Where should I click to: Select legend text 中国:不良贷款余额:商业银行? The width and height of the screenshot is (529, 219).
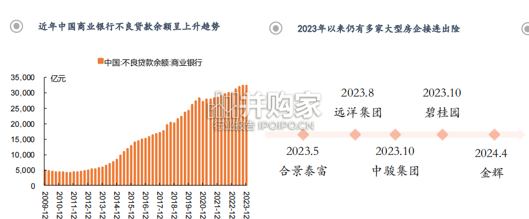point(153,63)
